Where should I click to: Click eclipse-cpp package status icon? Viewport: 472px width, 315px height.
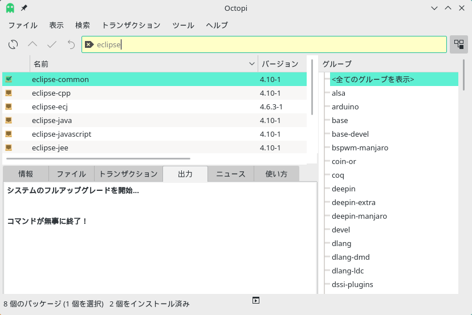coord(9,93)
